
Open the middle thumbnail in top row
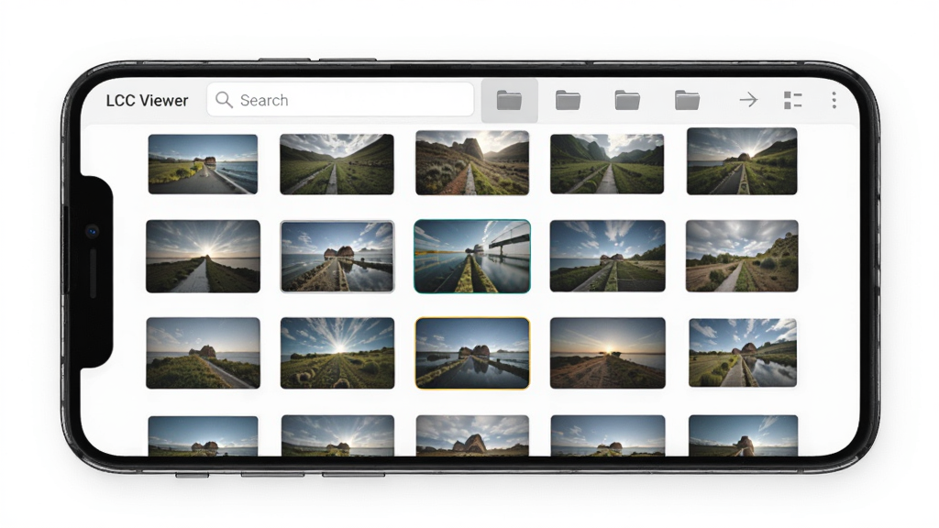[472, 163]
